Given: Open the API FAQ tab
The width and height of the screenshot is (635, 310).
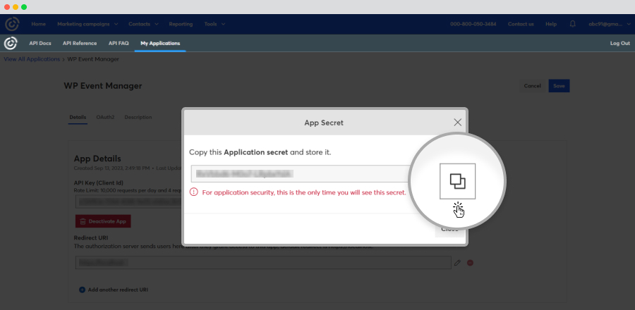Looking at the screenshot, I should [119, 43].
